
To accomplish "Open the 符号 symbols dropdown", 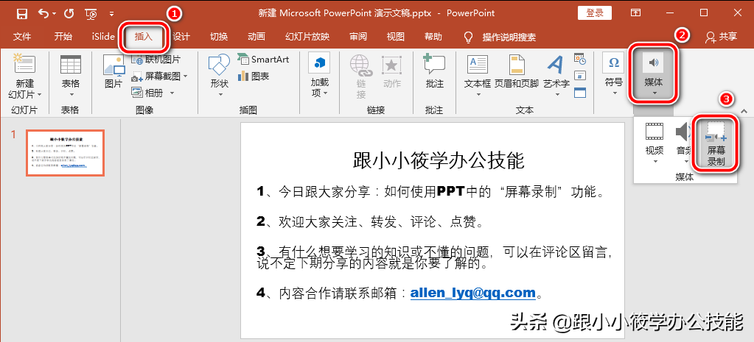I will click(x=613, y=75).
